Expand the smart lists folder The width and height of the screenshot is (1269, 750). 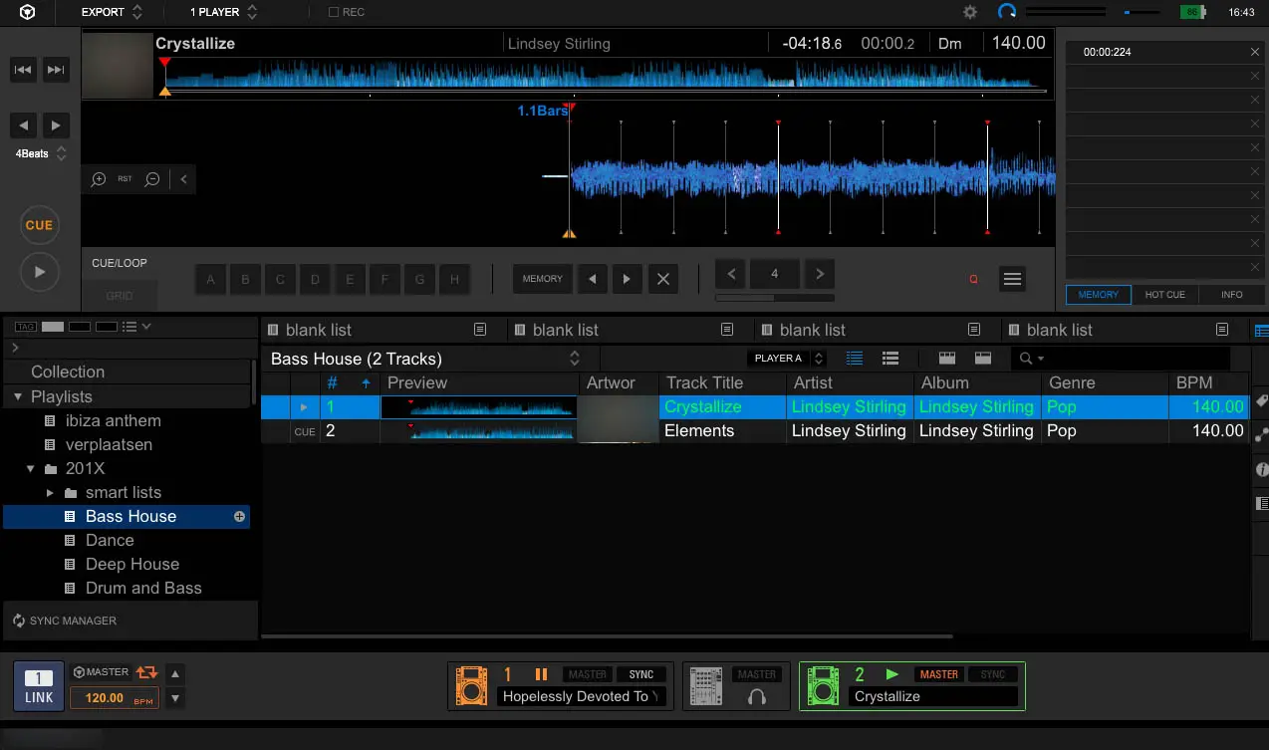(x=50, y=493)
